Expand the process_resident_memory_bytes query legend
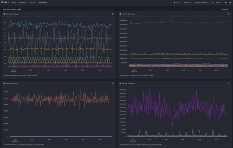The height and width of the screenshot is (148, 233). point(227,76)
